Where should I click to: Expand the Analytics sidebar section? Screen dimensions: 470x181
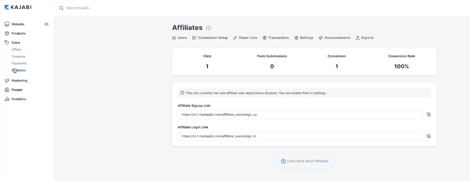pos(19,99)
